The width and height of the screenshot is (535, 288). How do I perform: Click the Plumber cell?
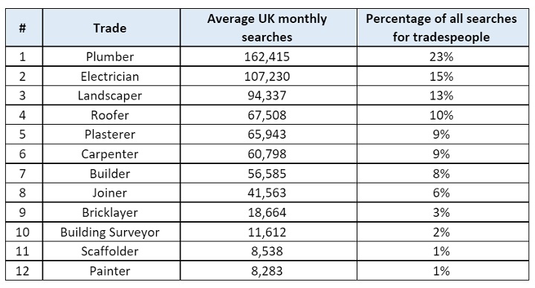pyautogui.click(x=111, y=56)
